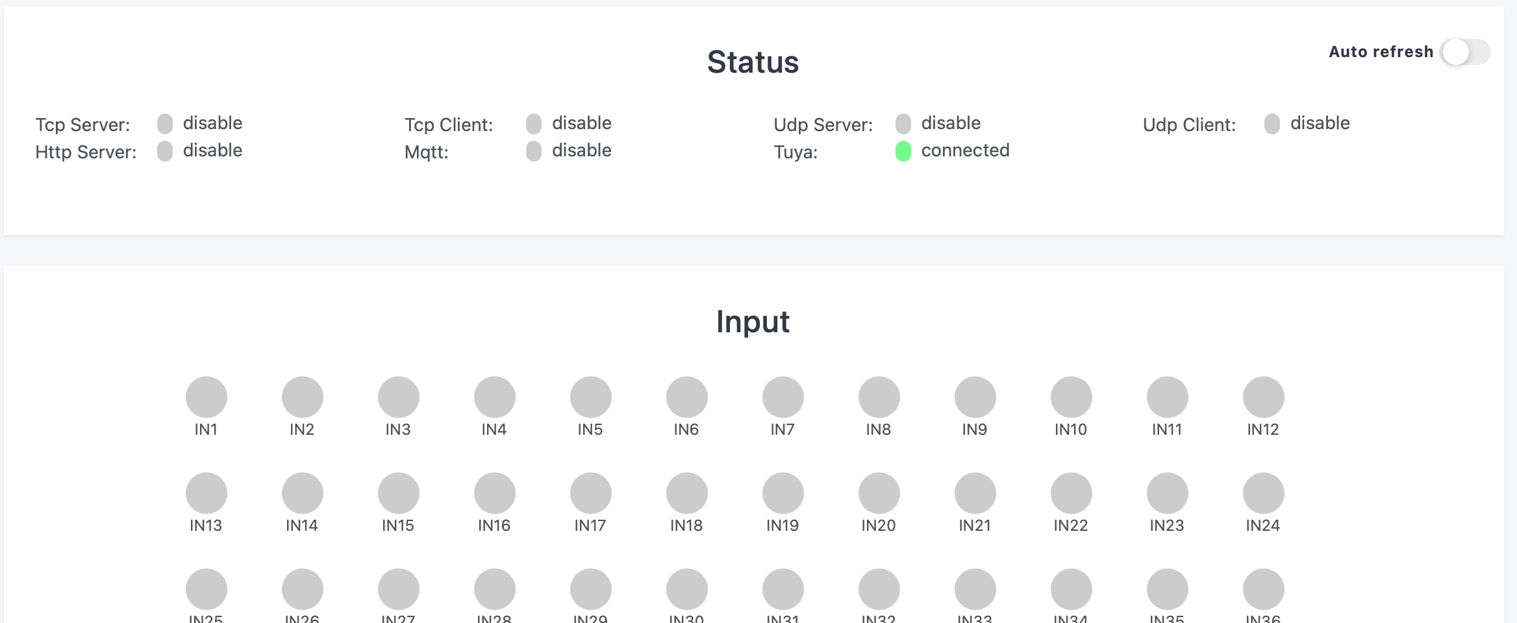The height and width of the screenshot is (623, 1517).
Task: Click the Udp Client status indicator
Action: pos(1272,124)
